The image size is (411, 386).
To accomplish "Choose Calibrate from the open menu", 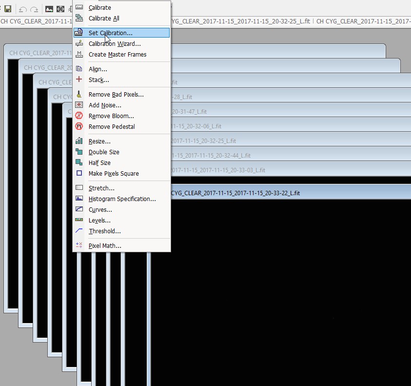I will click(121, 8).
